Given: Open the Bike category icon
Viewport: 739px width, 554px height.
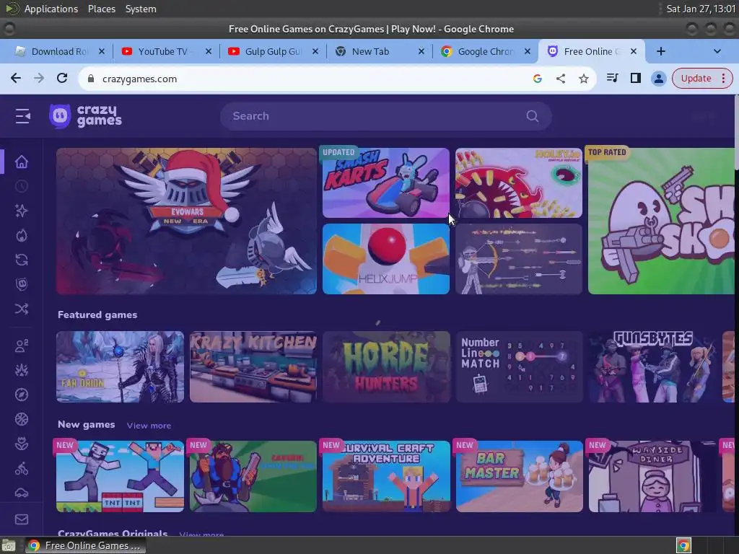Looking at the screenshot, I should (x=21, y=468).
